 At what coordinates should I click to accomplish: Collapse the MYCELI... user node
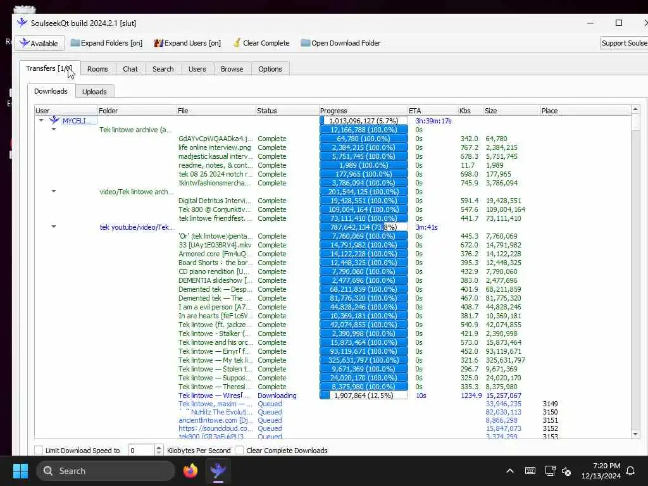(x=41, y=120)
